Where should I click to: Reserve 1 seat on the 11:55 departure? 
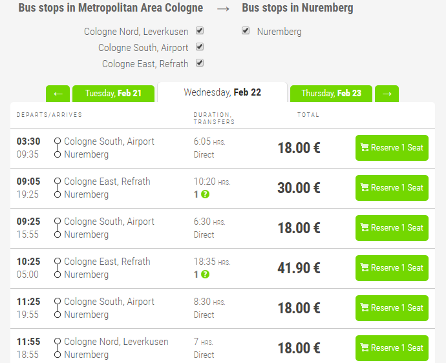[x=392, y=348]
